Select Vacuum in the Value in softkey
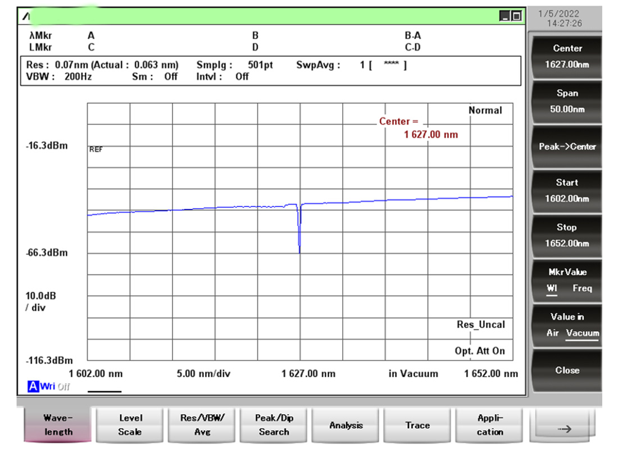This screenshot has width=618, height=449. (x=582, y=333)
